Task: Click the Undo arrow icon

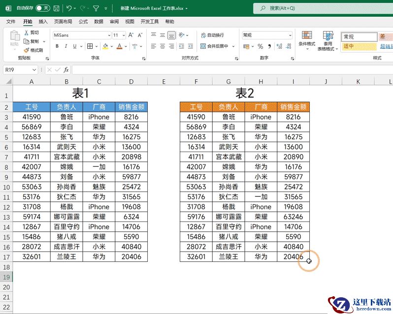Action: [x=69, y=8]
